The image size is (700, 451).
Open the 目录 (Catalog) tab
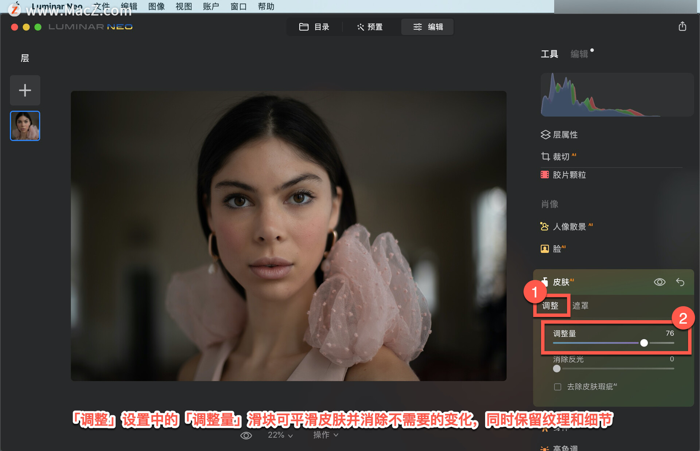314,27
